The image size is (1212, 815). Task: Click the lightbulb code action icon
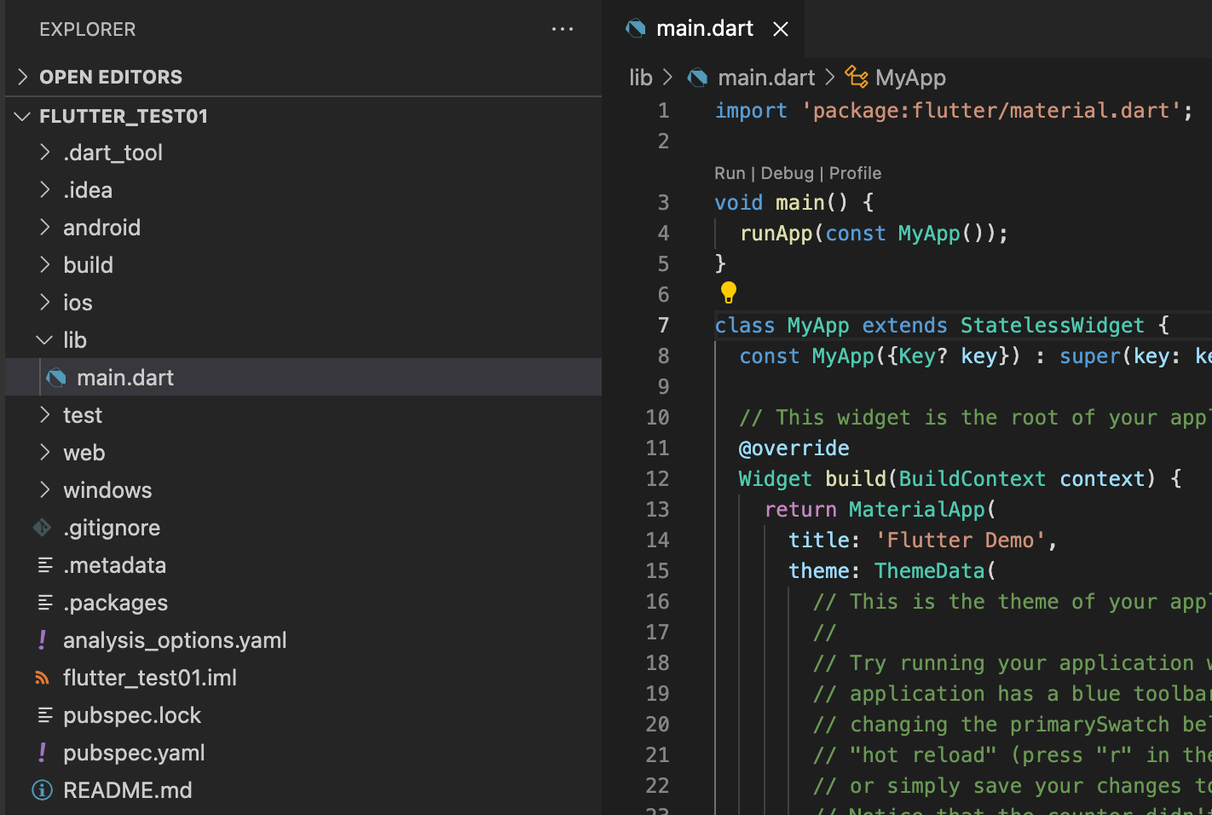(x=729, y=293)
